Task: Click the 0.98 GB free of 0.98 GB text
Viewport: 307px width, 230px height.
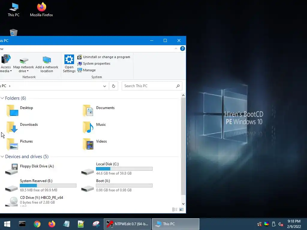Action: click(114, 190)
